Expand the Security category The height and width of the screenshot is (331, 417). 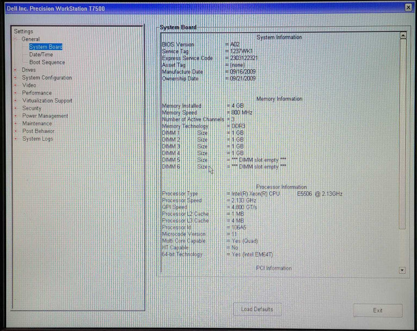pyautogui.click(x=16, y=108)
